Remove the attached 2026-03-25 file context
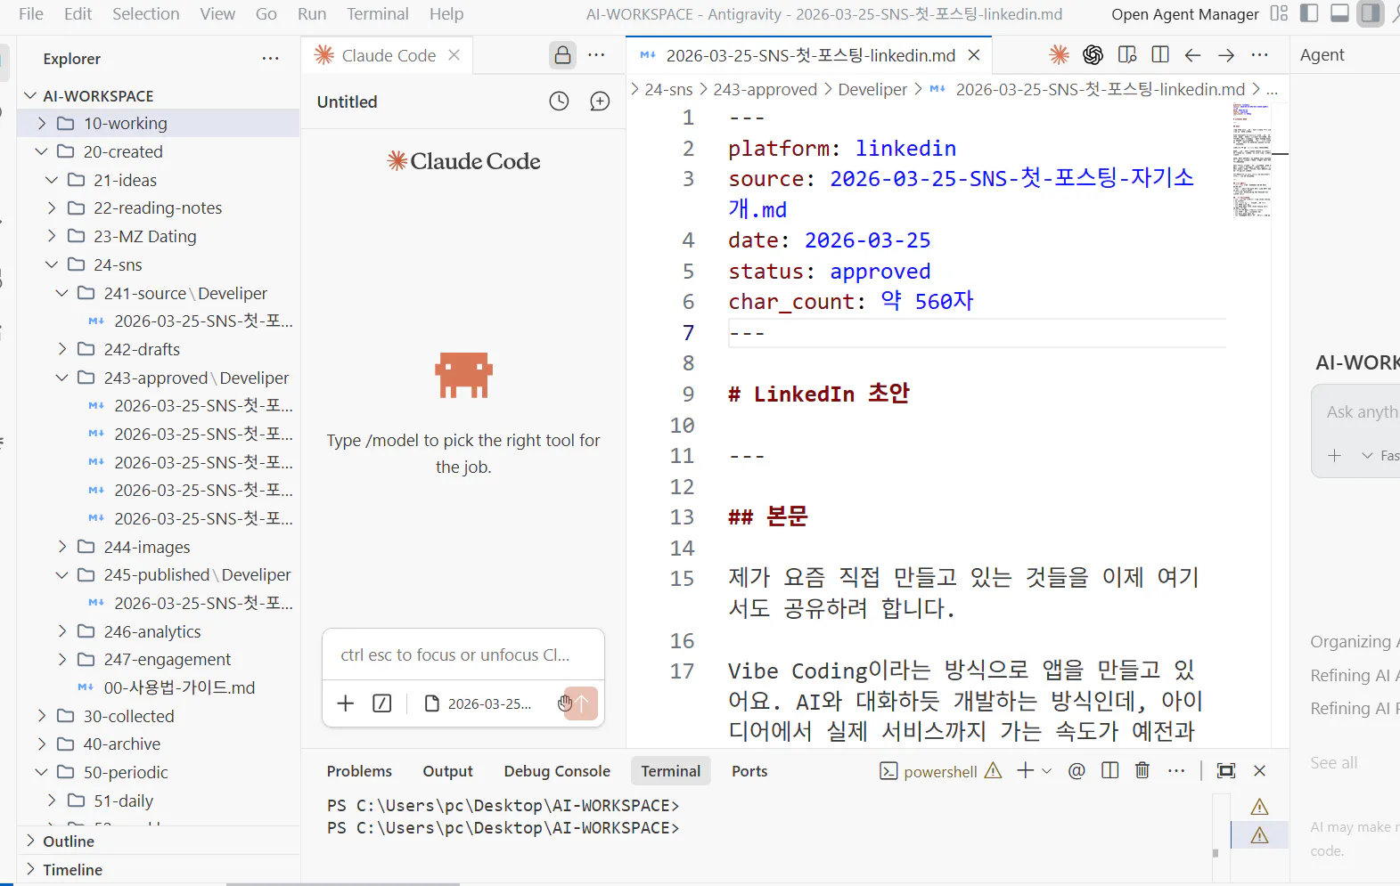 (479, 703)
